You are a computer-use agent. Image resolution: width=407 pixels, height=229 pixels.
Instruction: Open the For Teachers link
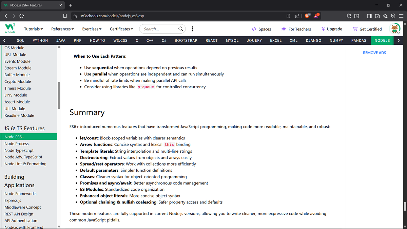(x=296, y=29)
